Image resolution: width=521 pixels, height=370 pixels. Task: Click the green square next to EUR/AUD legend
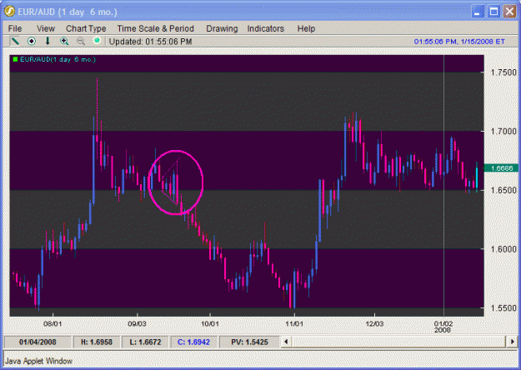(x=15, y=59)
